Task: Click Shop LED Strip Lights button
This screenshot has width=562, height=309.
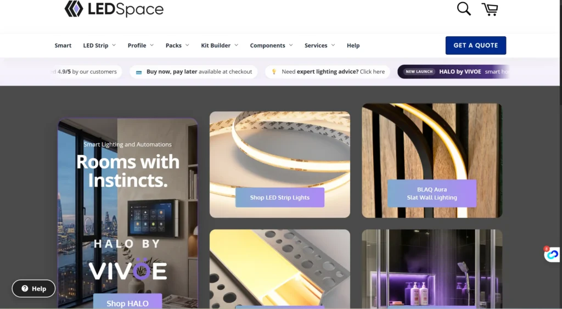Action: pyautogui.click(x=279, y=198)
